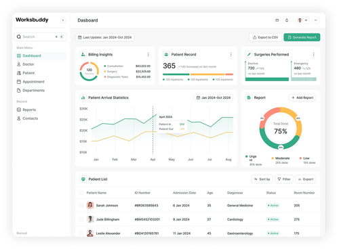Click the Surgeries Performed scalpel icon
Screen dimensions: 339x249
point(249,54)
